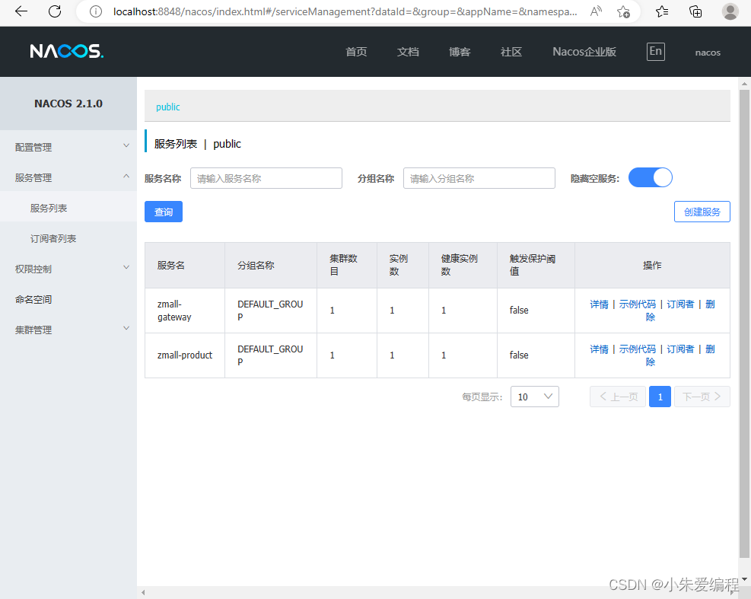The width and height of the screenshot is (751, 599).
Task: Open 详情 for zmall-product
Action: pos(599,349)
